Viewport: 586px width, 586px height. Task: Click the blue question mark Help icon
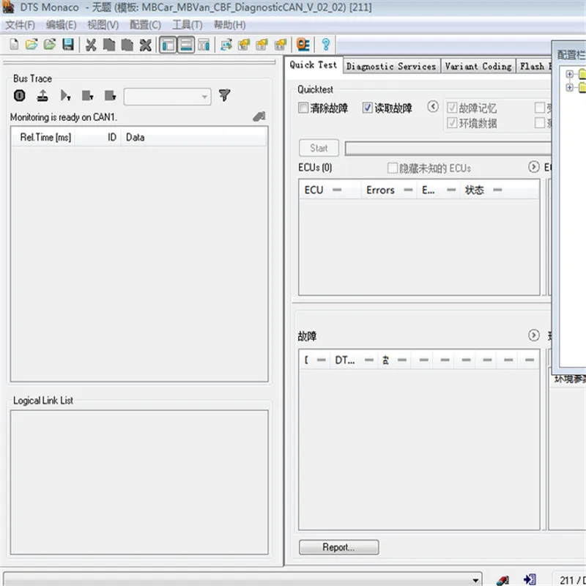point(326,45)
